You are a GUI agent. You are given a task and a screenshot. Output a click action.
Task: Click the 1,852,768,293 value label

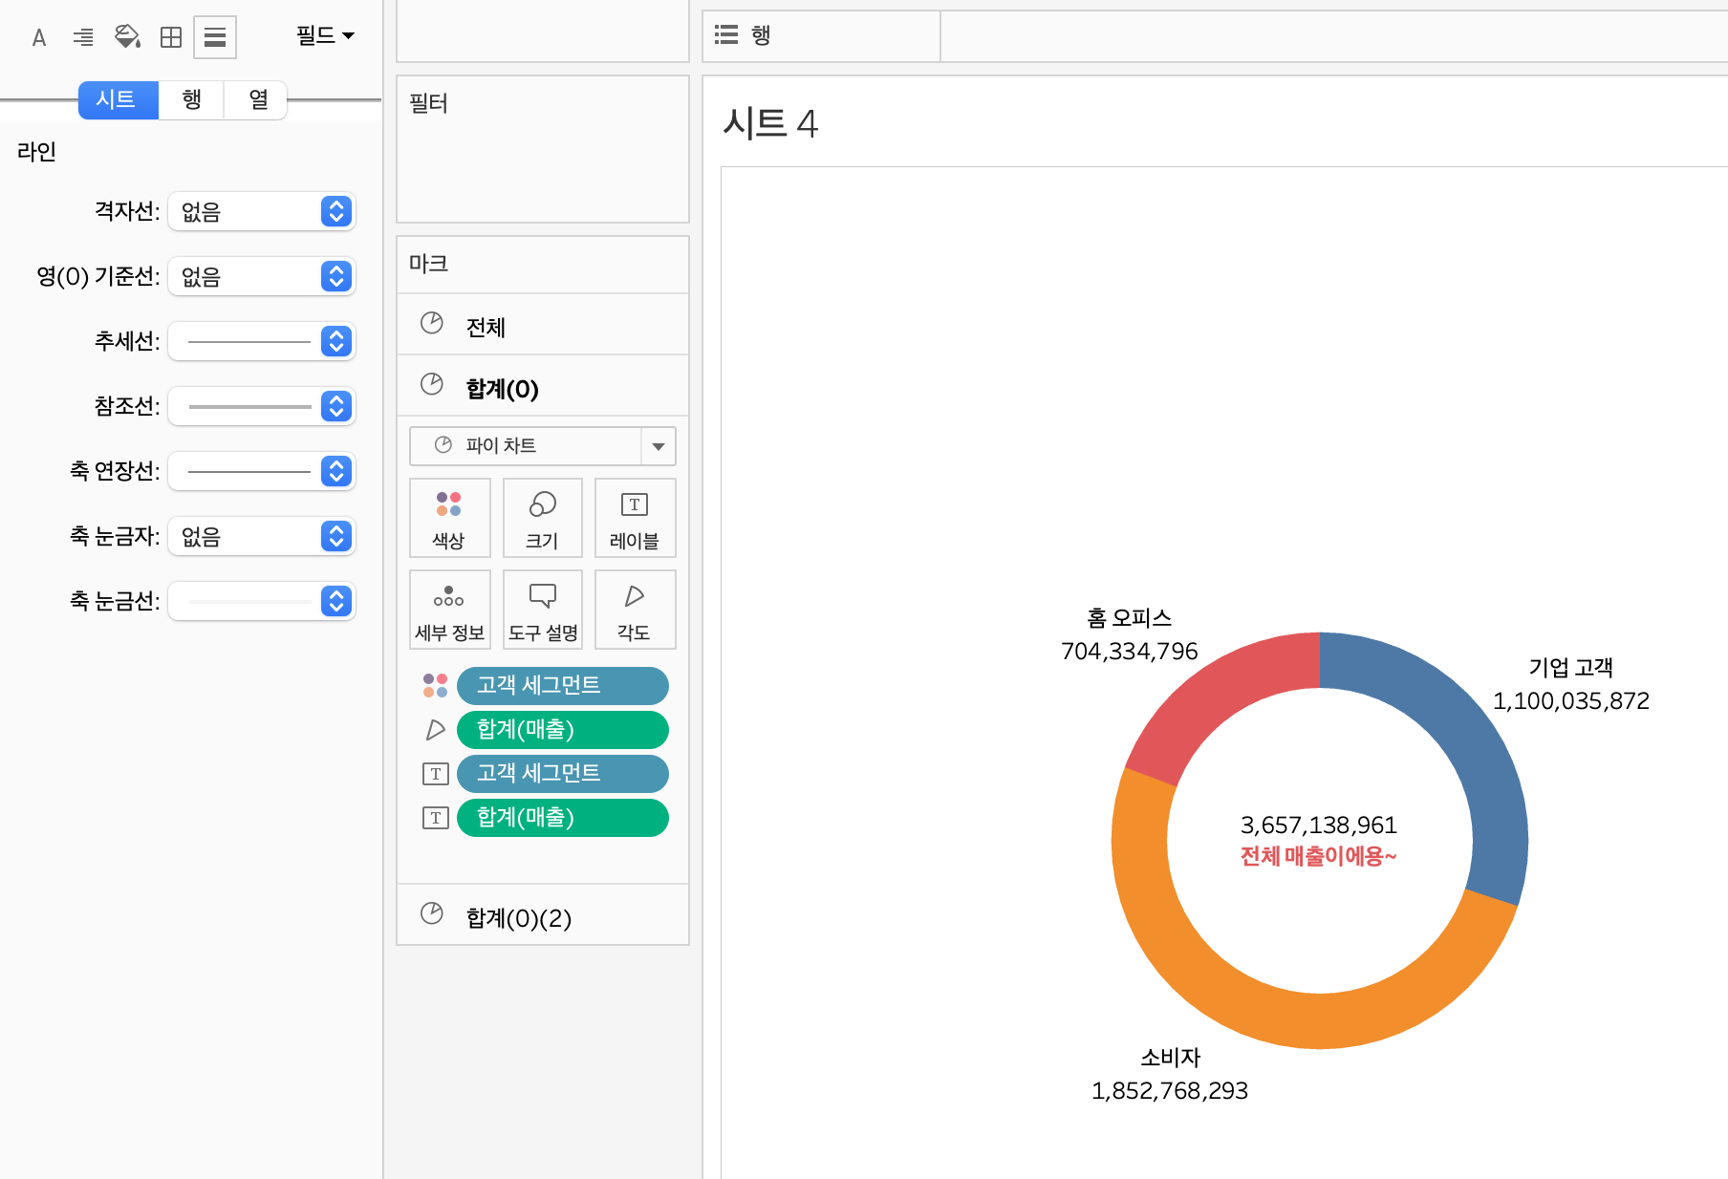1170,1091
